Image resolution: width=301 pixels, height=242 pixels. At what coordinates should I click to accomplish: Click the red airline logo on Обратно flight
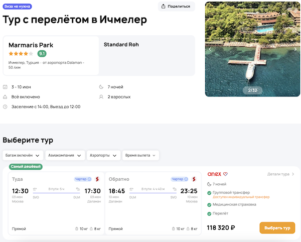[194, 179]
